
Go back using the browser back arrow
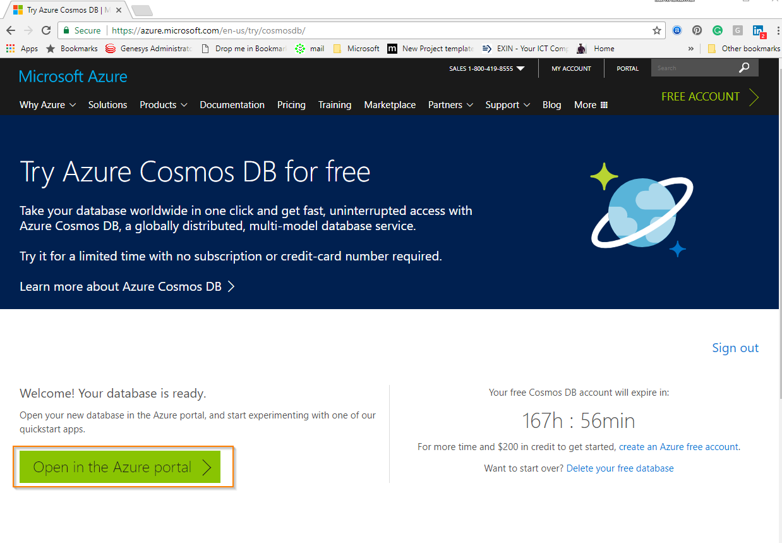11,30
